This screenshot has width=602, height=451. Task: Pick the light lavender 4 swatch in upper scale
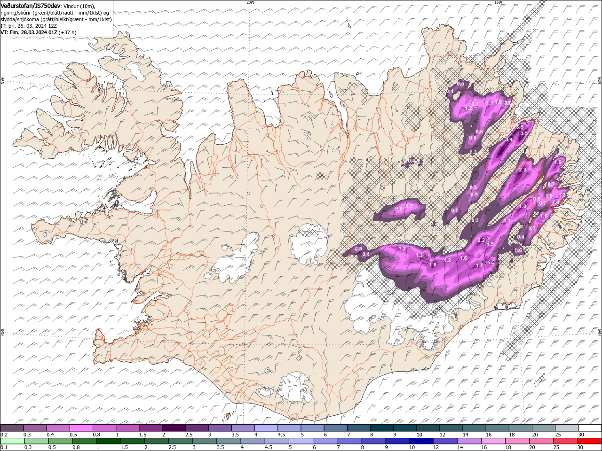(266, 428)
